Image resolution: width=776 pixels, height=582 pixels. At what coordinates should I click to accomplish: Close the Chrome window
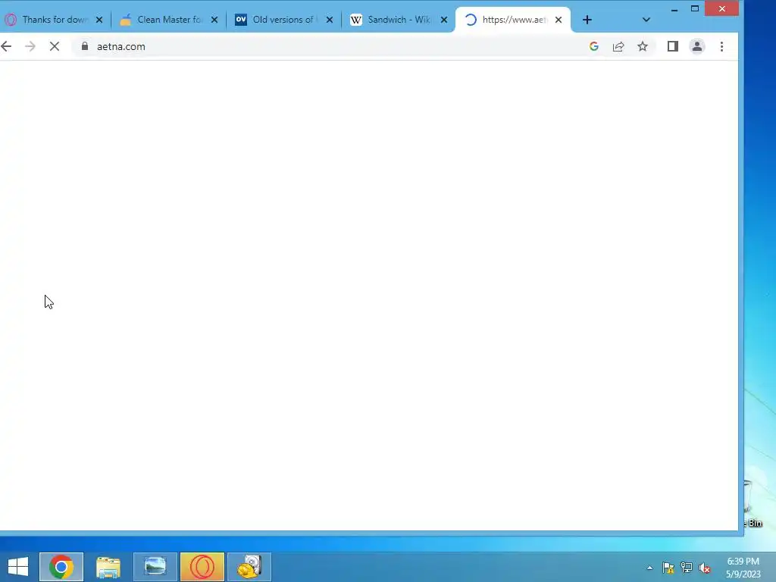tap(721, 9)
